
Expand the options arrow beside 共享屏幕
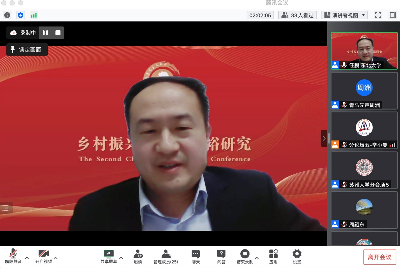[121, 258]
